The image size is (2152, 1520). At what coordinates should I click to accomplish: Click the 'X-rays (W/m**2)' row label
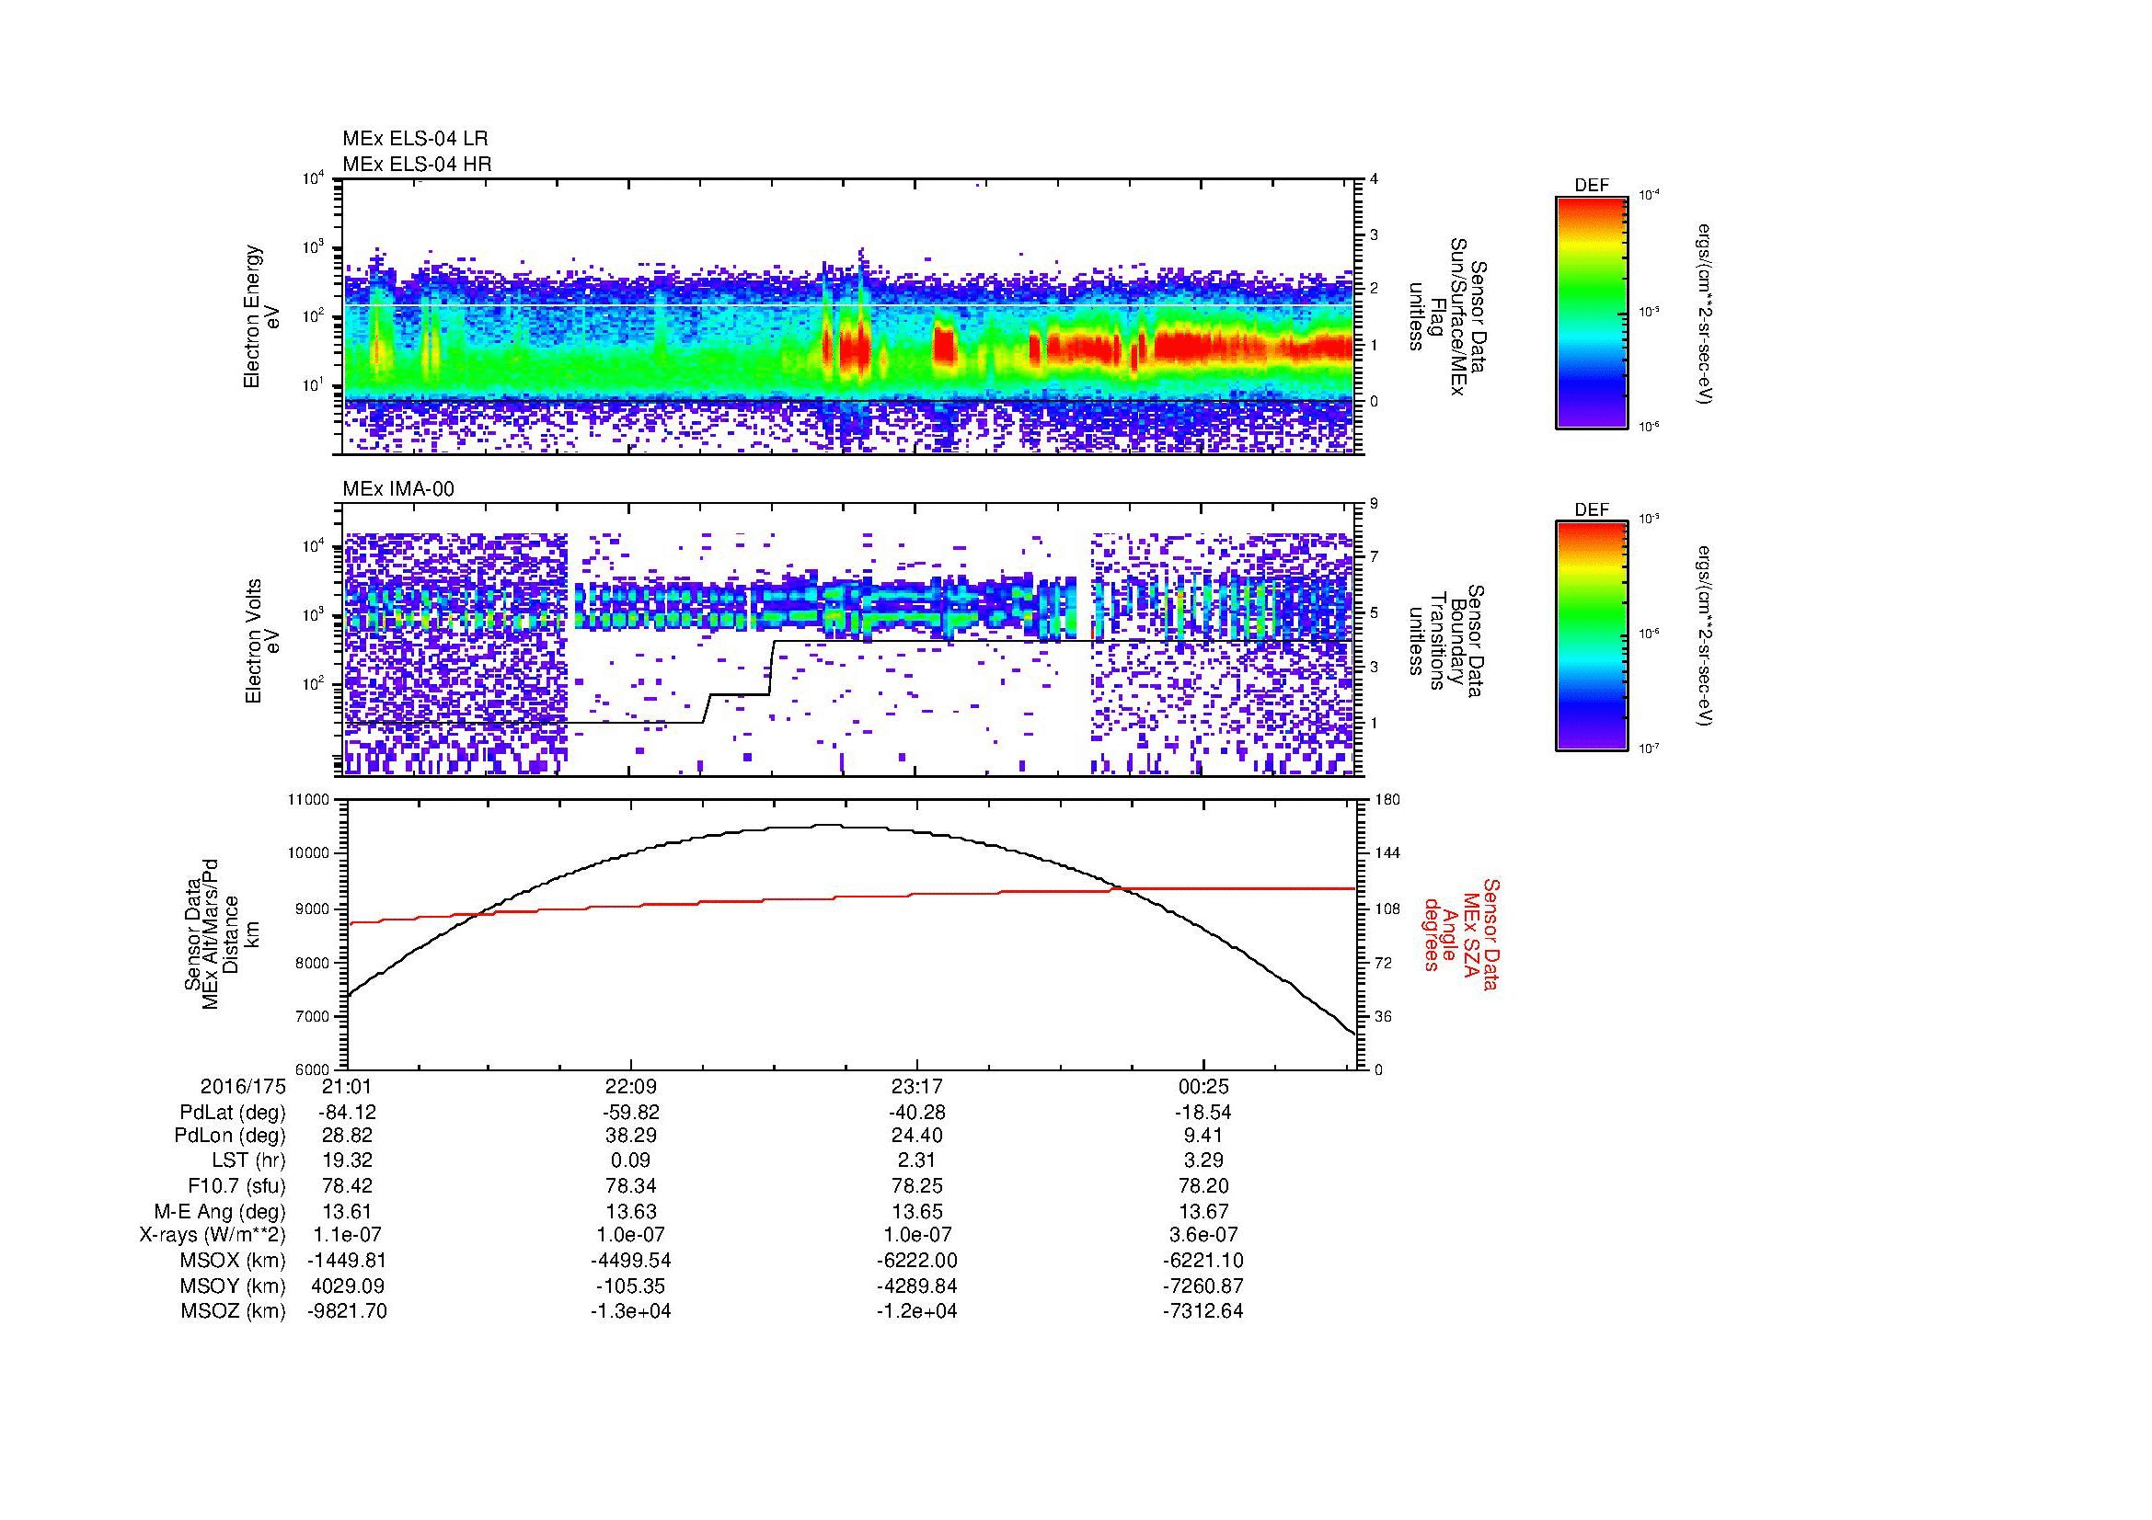pyautogui.click(x=213, y=1235)
